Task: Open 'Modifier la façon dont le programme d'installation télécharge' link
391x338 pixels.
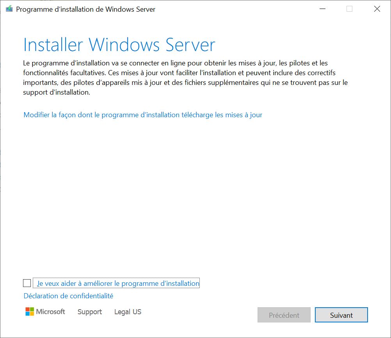Action: click(x=143, y=115)
